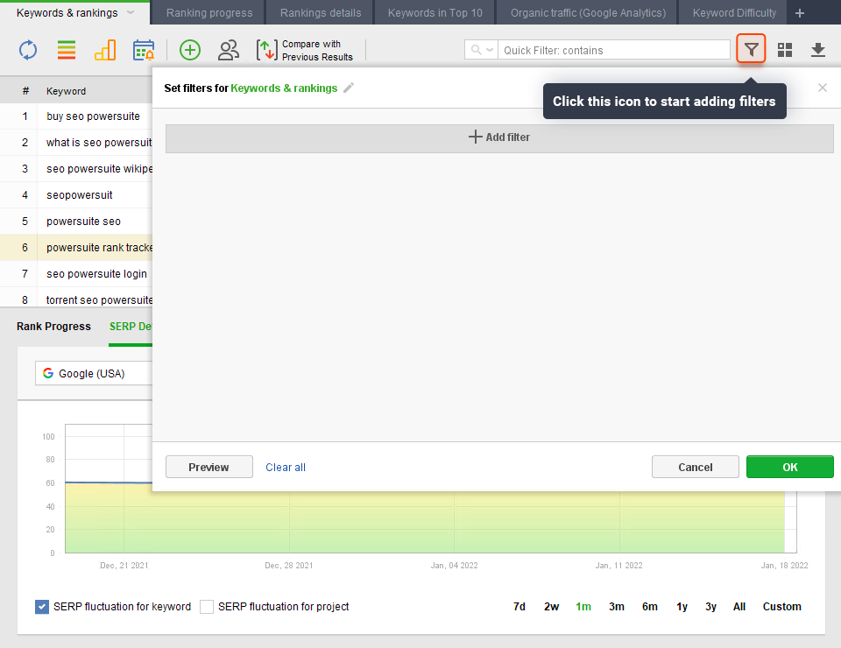Add a new workspace tab with plus
Screen dimensions: 841x648
pos(800,13)
